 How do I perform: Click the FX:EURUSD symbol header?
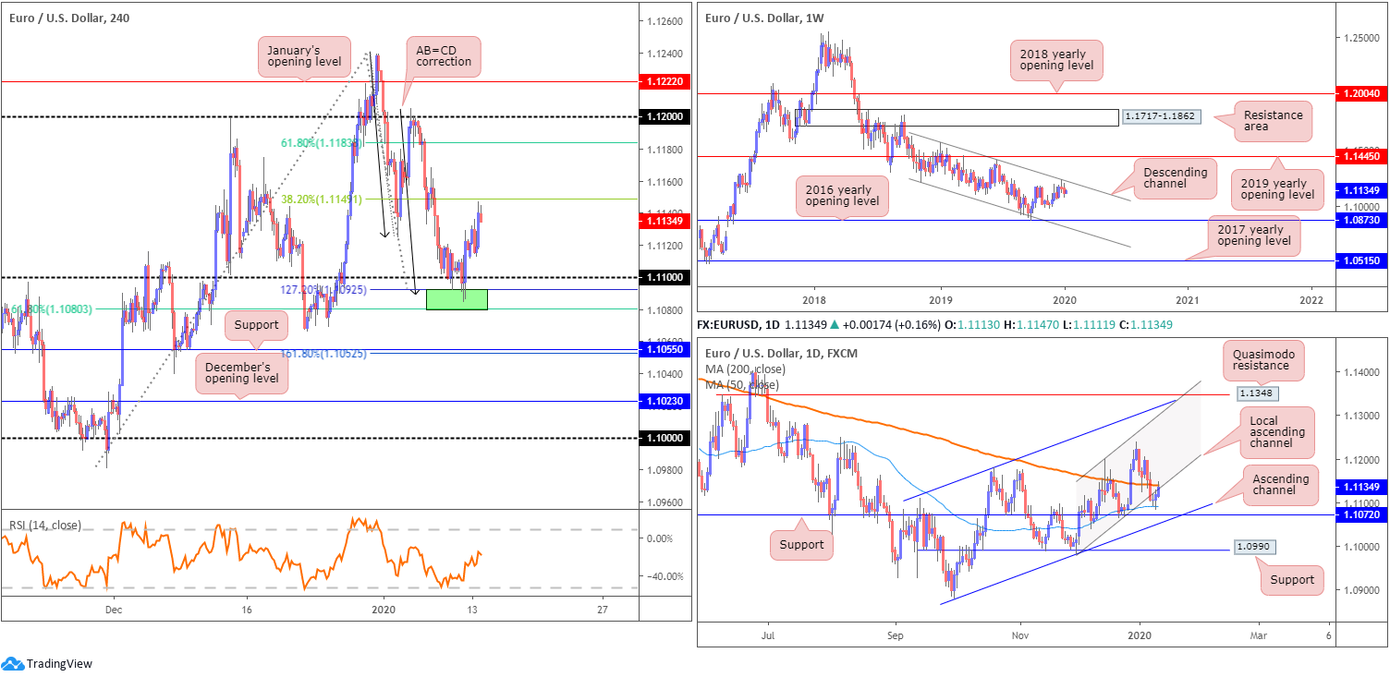tap(731, 324)
